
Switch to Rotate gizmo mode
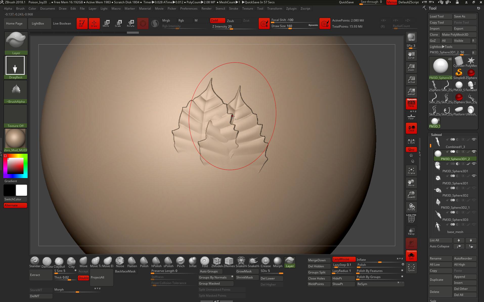(130, 24)
